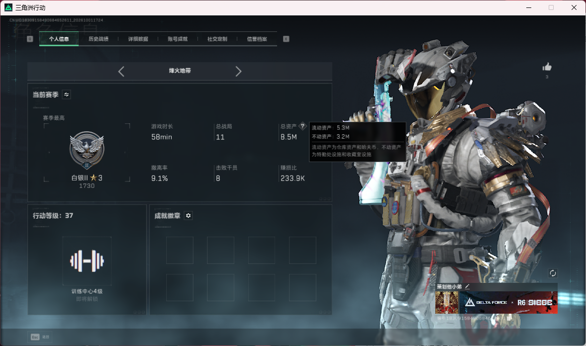Click the Q key previous-tab icon
The height and width of the screenshot is (346, 586).
(30, 39)
